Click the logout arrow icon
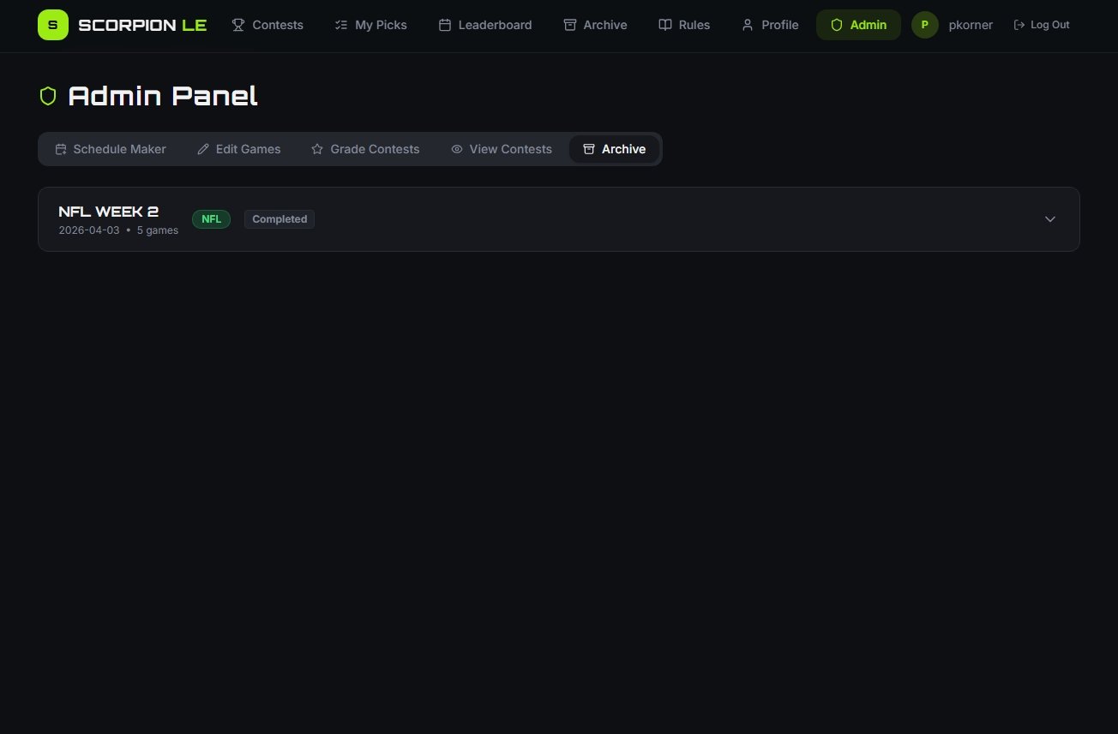Image resolution: width=1118 pixels, height=734 pixels. click(1019, 25)
